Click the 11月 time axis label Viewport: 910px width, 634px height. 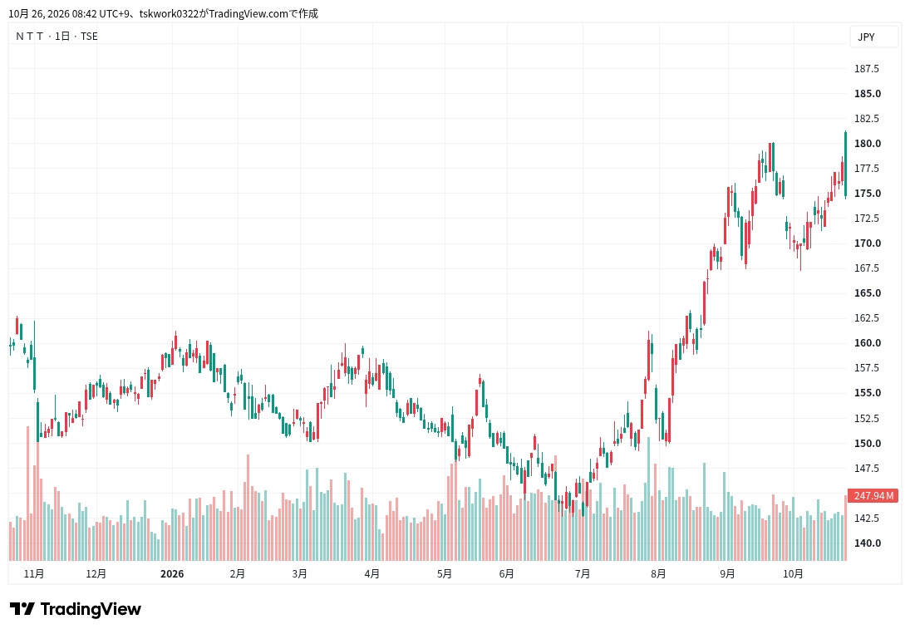(34, 573)
